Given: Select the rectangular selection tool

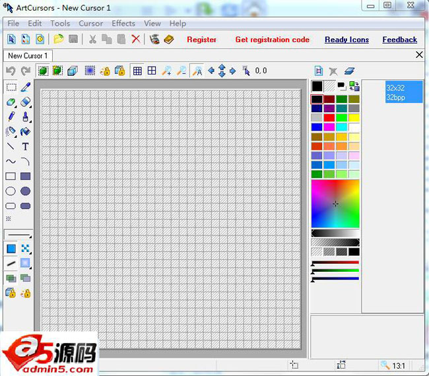Looking at the screenshot, I should click(11, 87).
